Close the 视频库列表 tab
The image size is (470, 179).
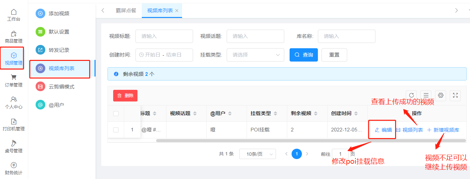coord(177,11)
